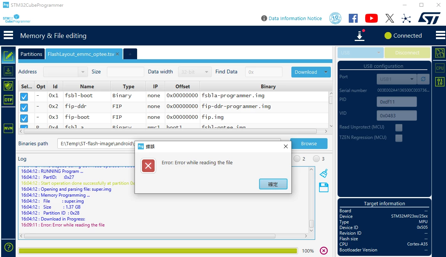This screenshot has height=257, width=446.
Task: Confirm the error dialog with 確定
Action: [x=273, y=184]
